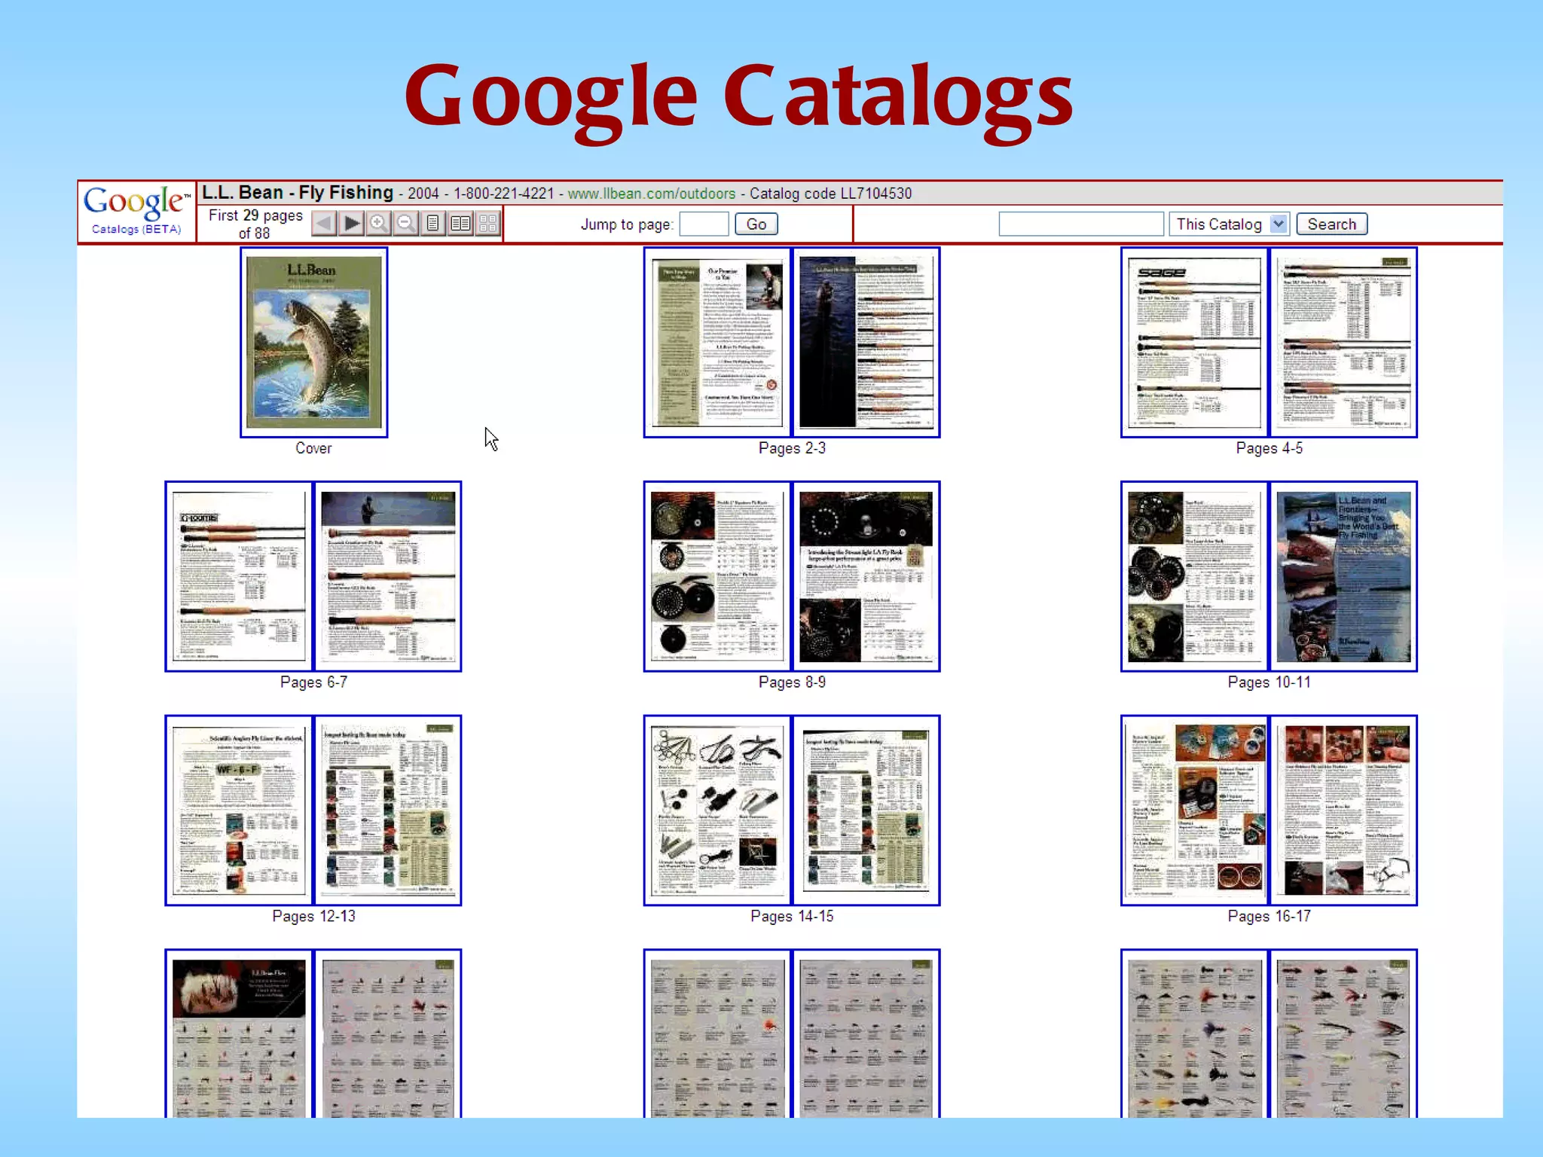Open the www.llbean.com/outdoors link

coord(651,194)
